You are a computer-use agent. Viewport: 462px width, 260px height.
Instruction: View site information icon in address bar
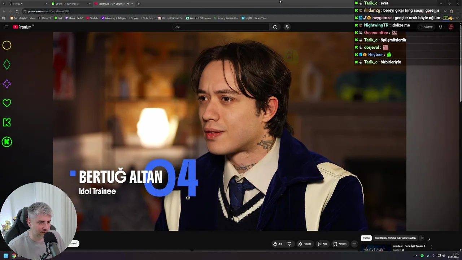click(25, 11)
